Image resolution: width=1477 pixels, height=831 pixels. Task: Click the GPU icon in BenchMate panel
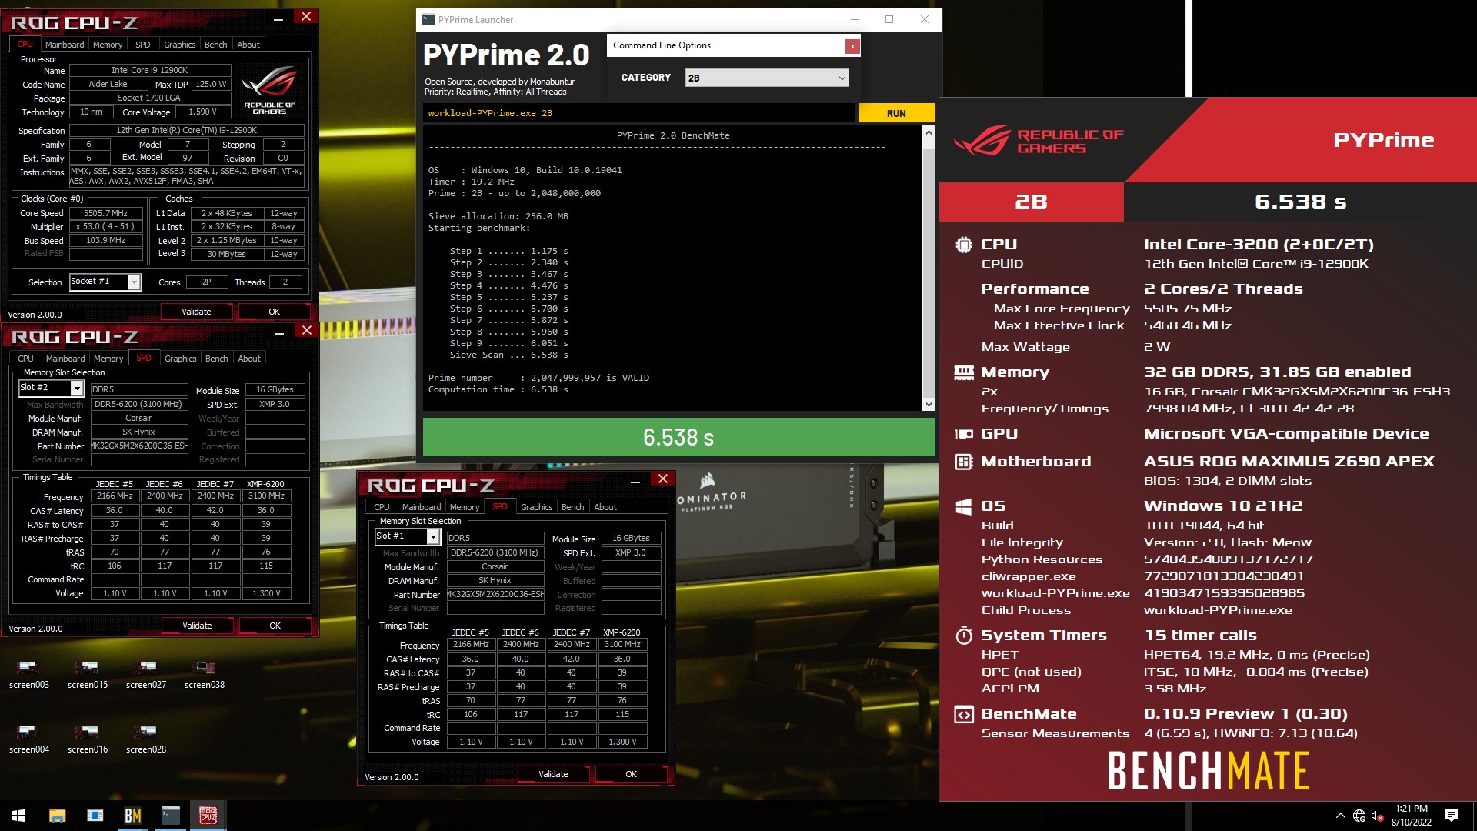(963, 434)
